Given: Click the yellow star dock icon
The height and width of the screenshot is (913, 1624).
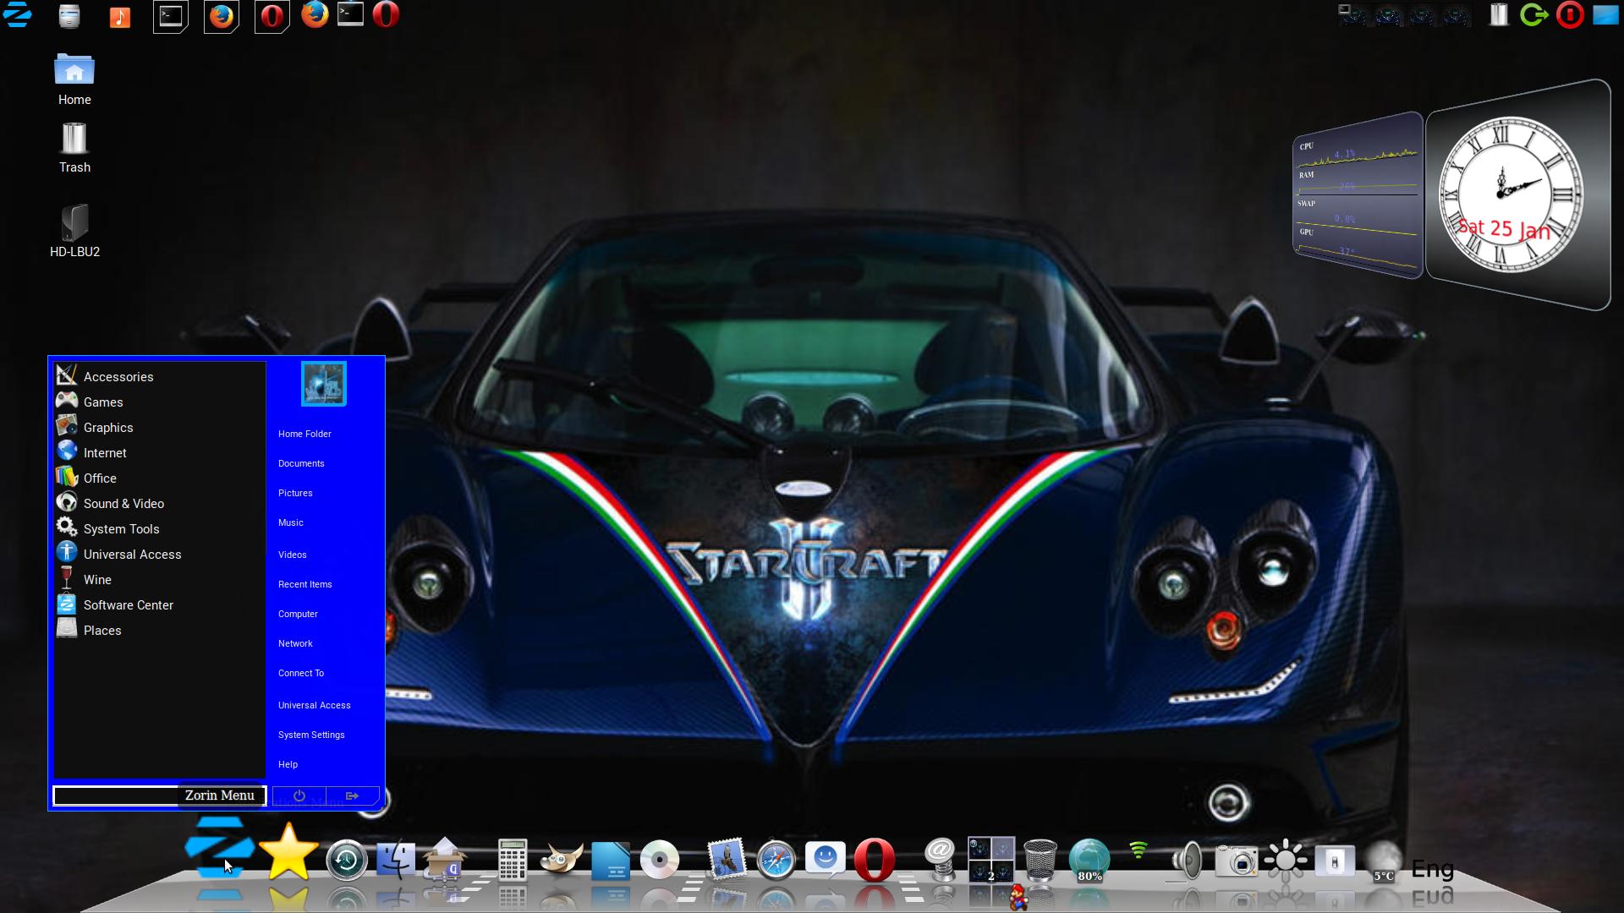Looking at the screenshot, I should [288, 854].
